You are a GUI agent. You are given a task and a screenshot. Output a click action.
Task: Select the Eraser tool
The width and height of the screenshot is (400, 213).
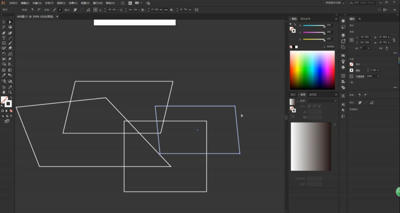click(10, 48)
